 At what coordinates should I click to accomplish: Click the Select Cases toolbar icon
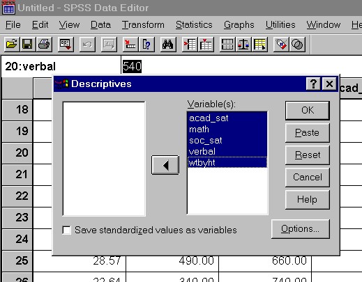pyautogui.click(x=259, y=44)
